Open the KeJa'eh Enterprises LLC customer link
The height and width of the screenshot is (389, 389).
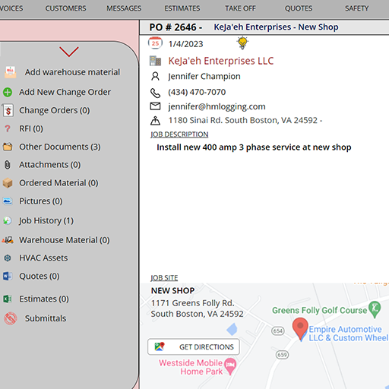coord(221,61)
